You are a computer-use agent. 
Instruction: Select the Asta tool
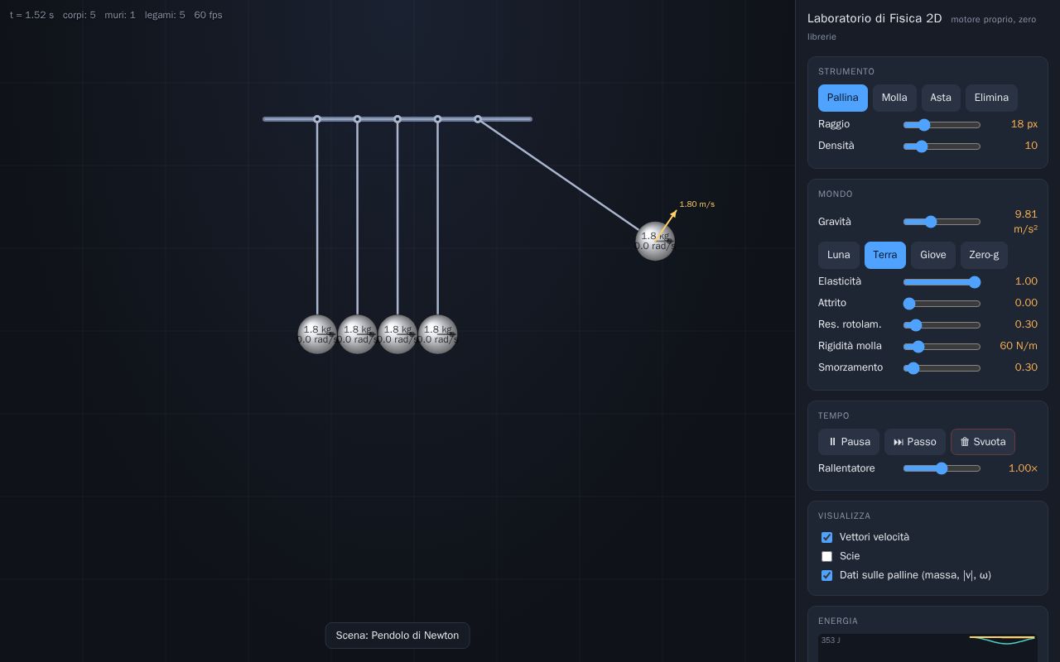point(941,98)
